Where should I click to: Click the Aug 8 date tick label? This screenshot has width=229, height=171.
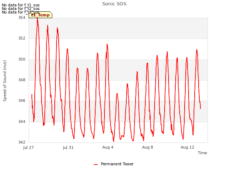pos(147,147)
